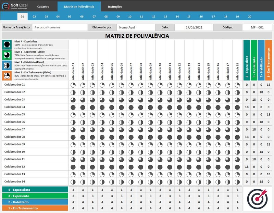Click the Nível 1 Em Treinamento legend icon
The width and height of the screenshot is (274, 213).
(7, 76)
